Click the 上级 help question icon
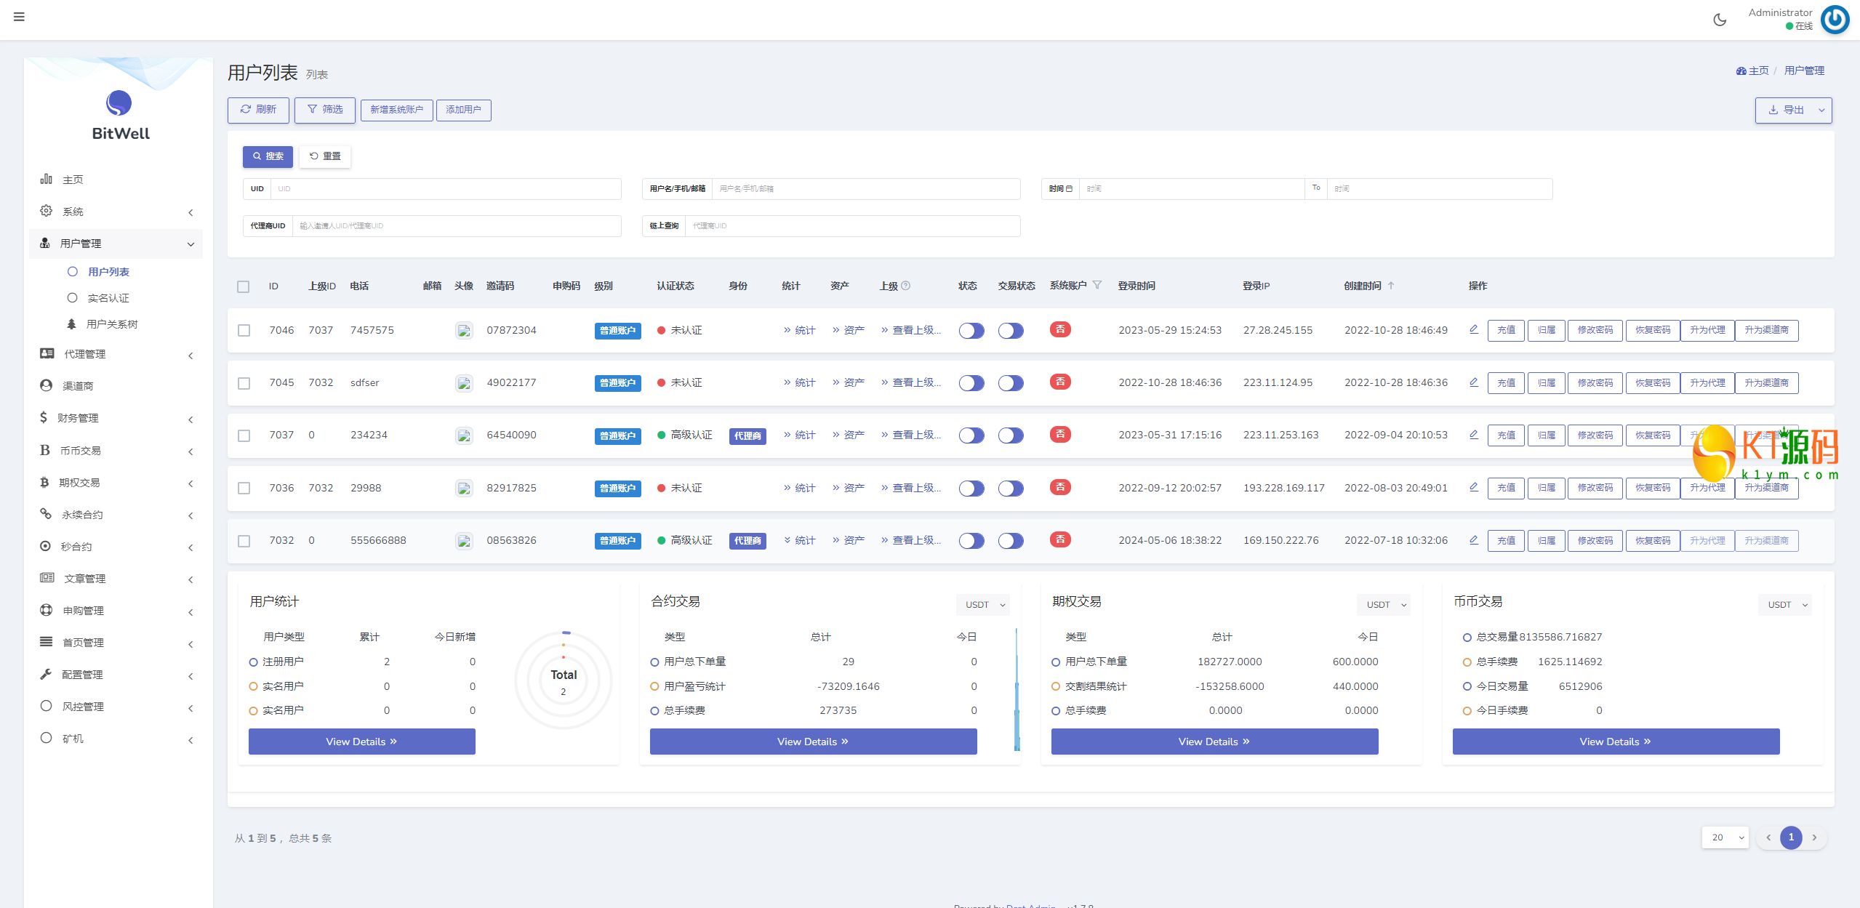Image resolution: width=1860 pixels, height=908 pixels. (x=906, y=286)
